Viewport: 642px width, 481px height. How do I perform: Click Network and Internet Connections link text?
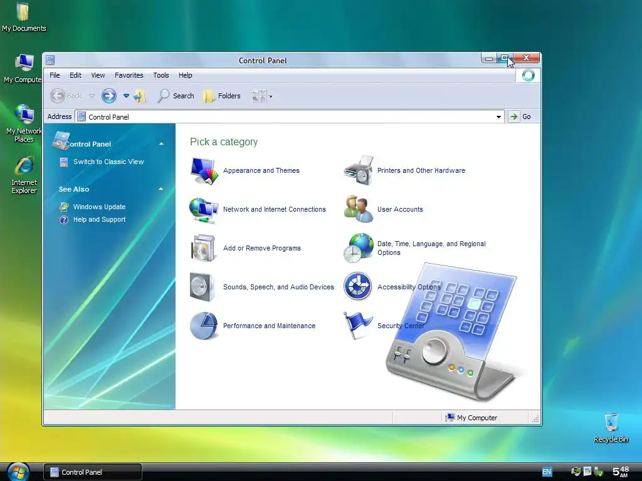[275, 209]
